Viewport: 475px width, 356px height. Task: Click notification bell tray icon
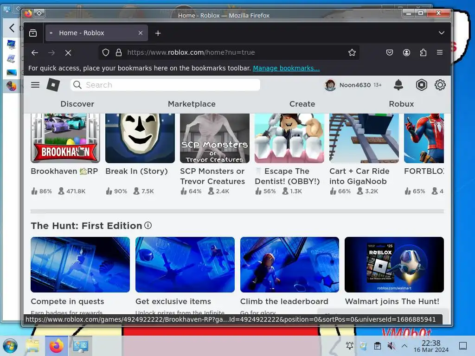[350, 345]
